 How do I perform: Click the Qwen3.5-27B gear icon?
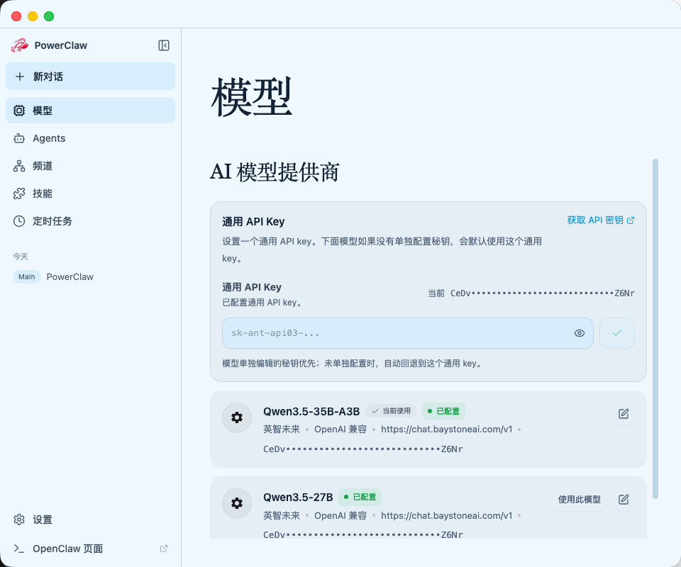point(236,503)
